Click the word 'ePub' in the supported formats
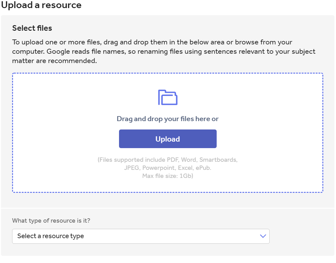The image size is (336, 263). click(x=203, y=168)
